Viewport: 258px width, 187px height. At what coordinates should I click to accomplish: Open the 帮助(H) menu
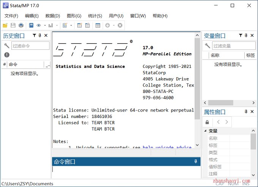point(160,16)
